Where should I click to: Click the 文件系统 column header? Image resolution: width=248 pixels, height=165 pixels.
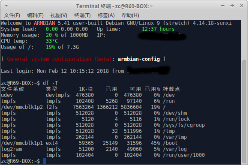pos(13,89)
